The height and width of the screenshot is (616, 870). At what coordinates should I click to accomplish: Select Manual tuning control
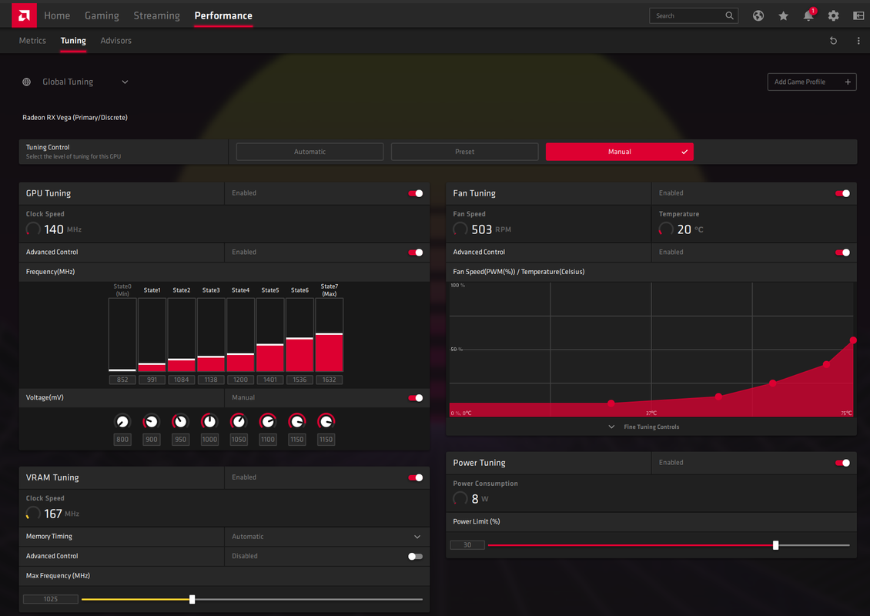tap(619, 152)
